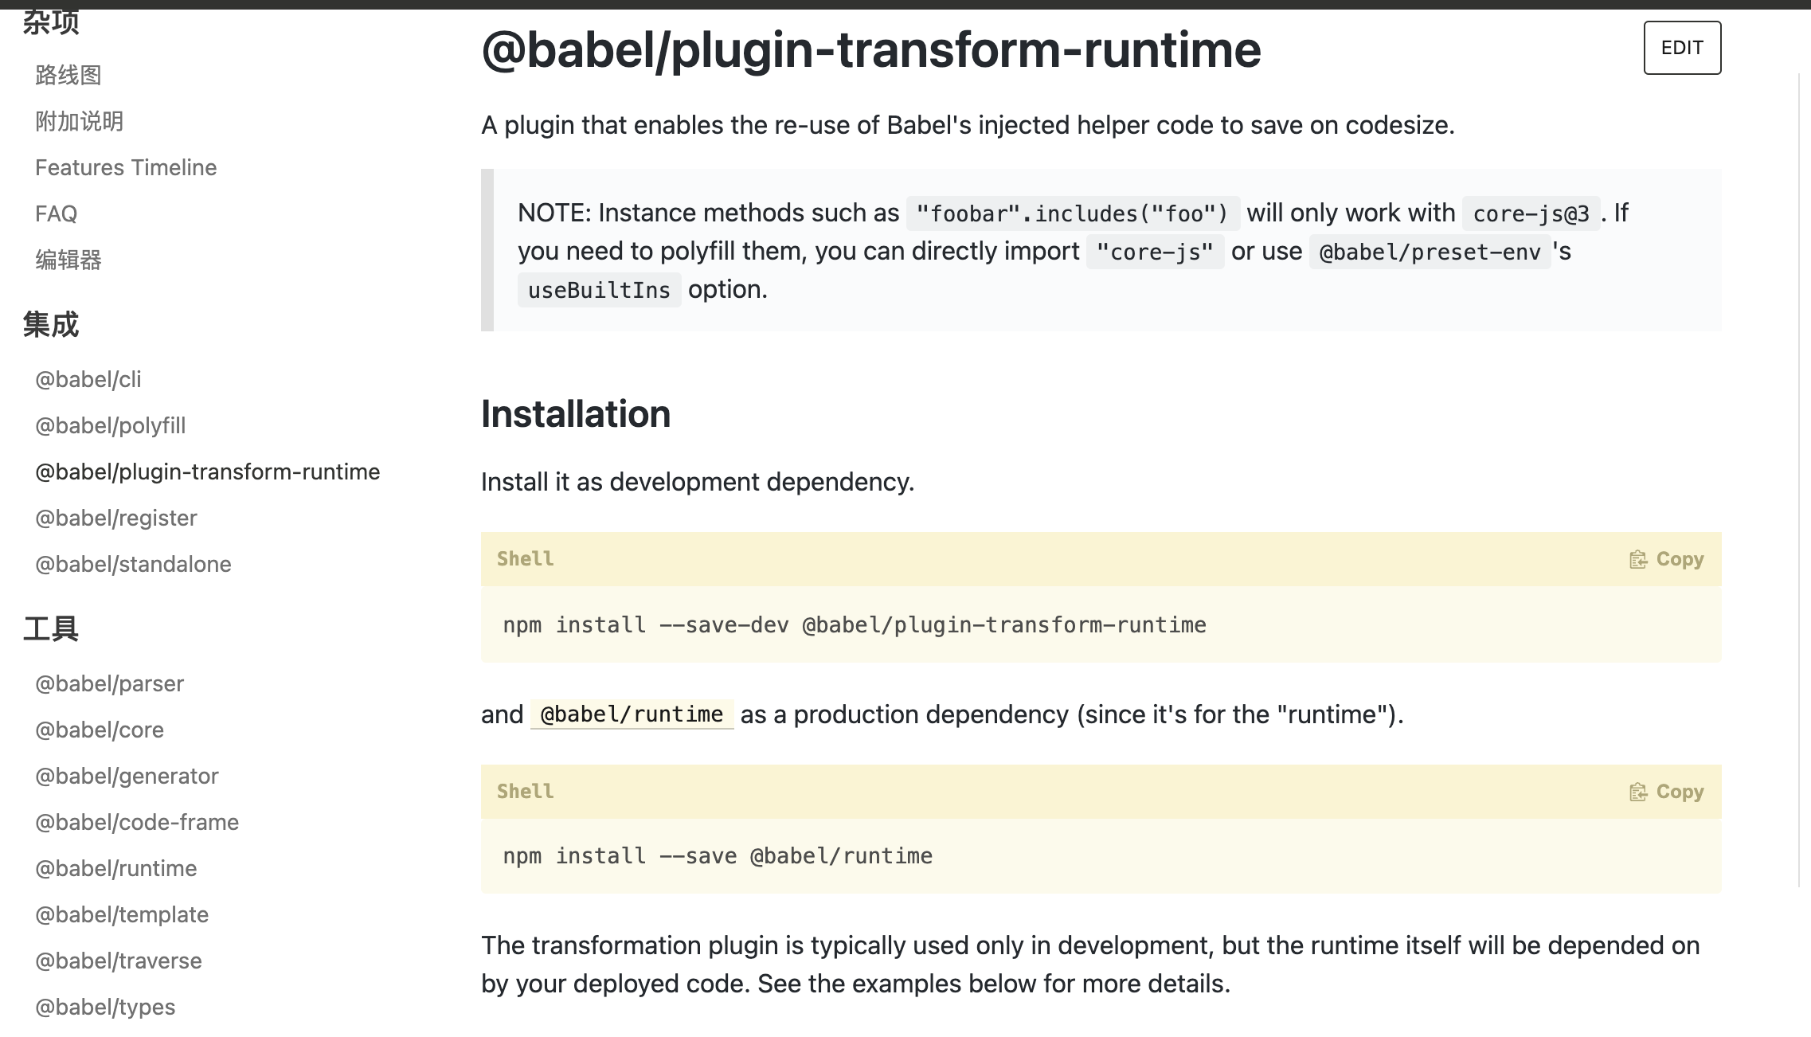Copy the @babel/runtime install command
The width and height of the screenshot is (1811, 1037).
coord(1666,792)
